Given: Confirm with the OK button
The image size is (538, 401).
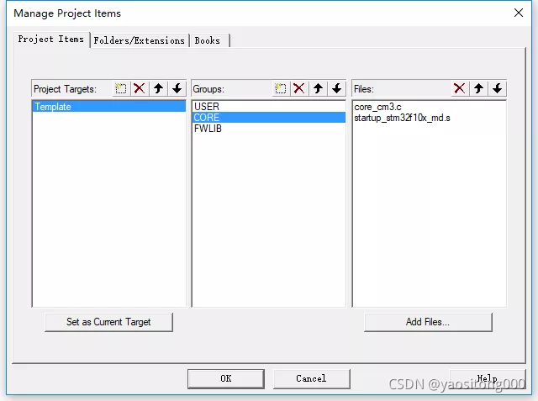Looking at the screenshot, I should coord(226,378).
